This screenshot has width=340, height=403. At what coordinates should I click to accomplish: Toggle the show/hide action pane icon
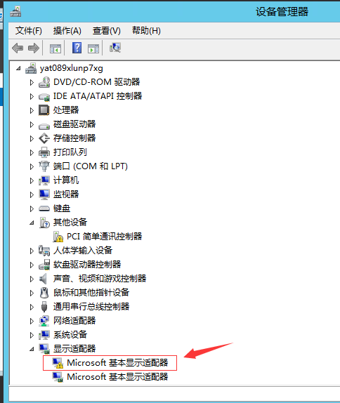[93, 48]
